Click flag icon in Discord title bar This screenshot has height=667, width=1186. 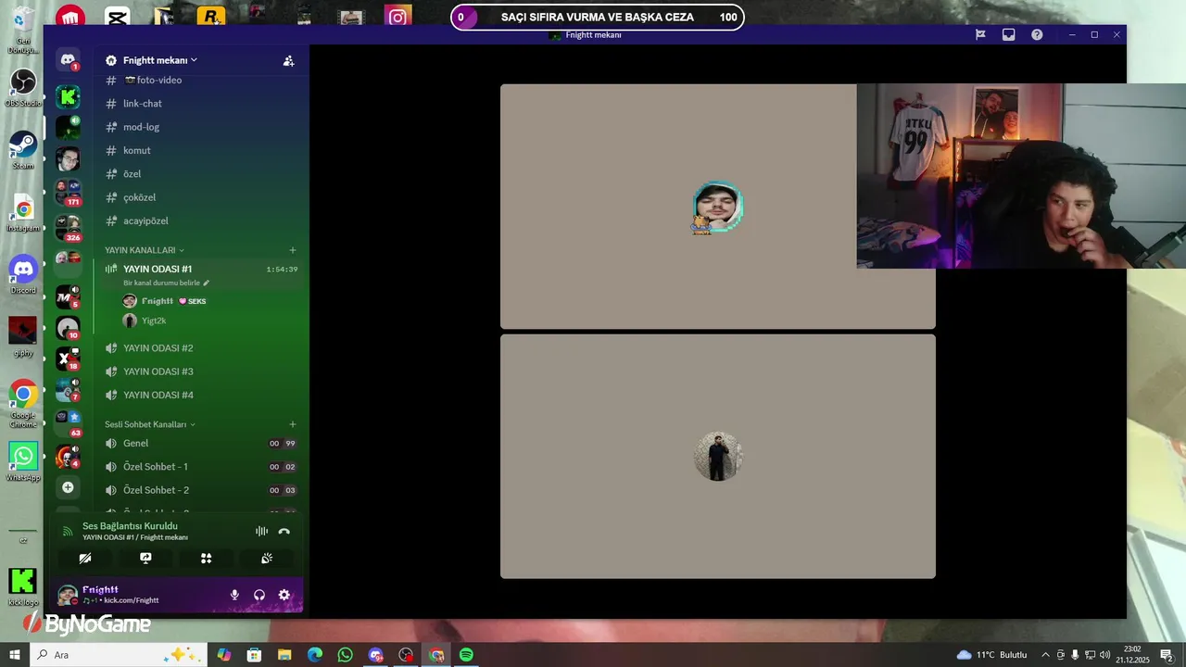(980, 34)
